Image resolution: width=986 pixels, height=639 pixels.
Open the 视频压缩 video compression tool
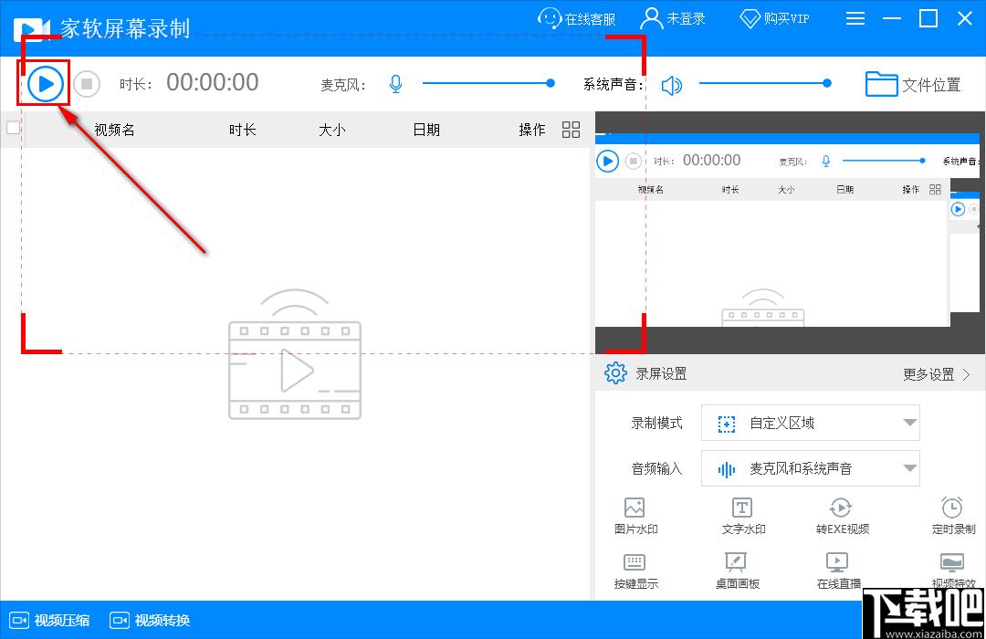[x=49, y=620]
